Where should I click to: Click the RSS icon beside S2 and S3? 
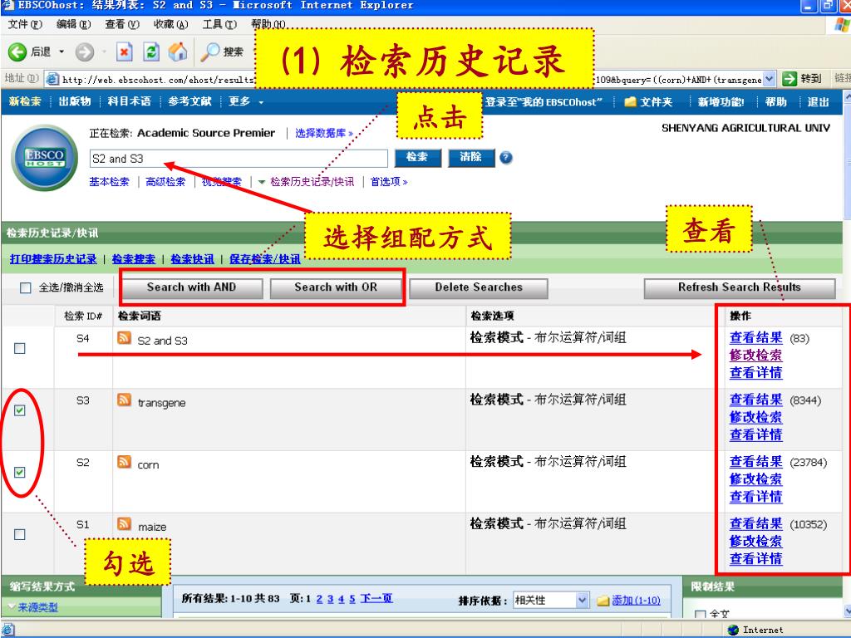tap(125, 339)
